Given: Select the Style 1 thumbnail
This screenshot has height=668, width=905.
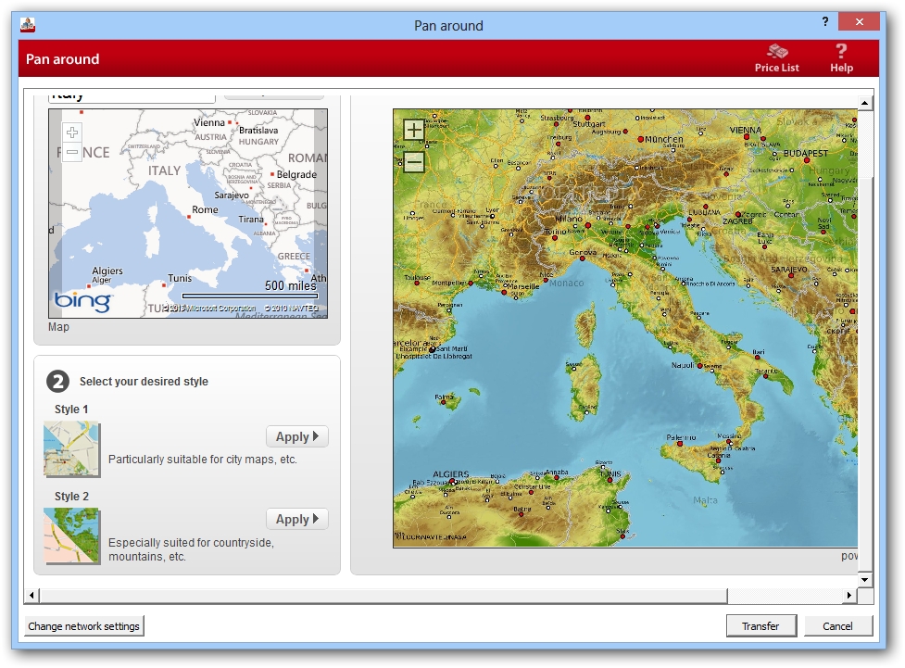Looking at the screenshot, I should (71, 449).
